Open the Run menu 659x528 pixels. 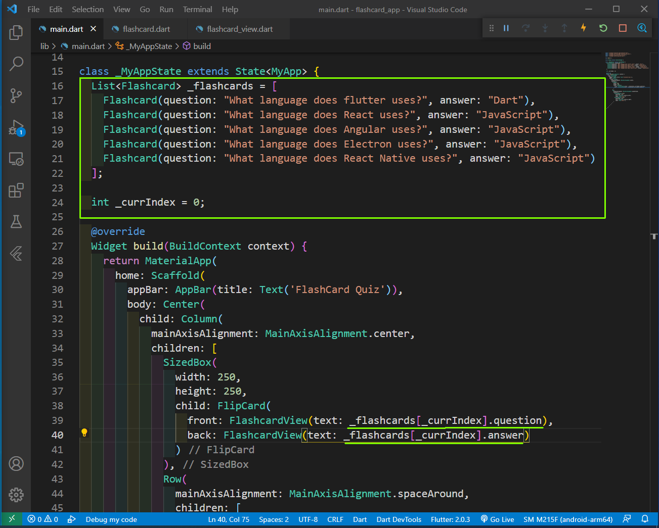[x=166, y=9]
